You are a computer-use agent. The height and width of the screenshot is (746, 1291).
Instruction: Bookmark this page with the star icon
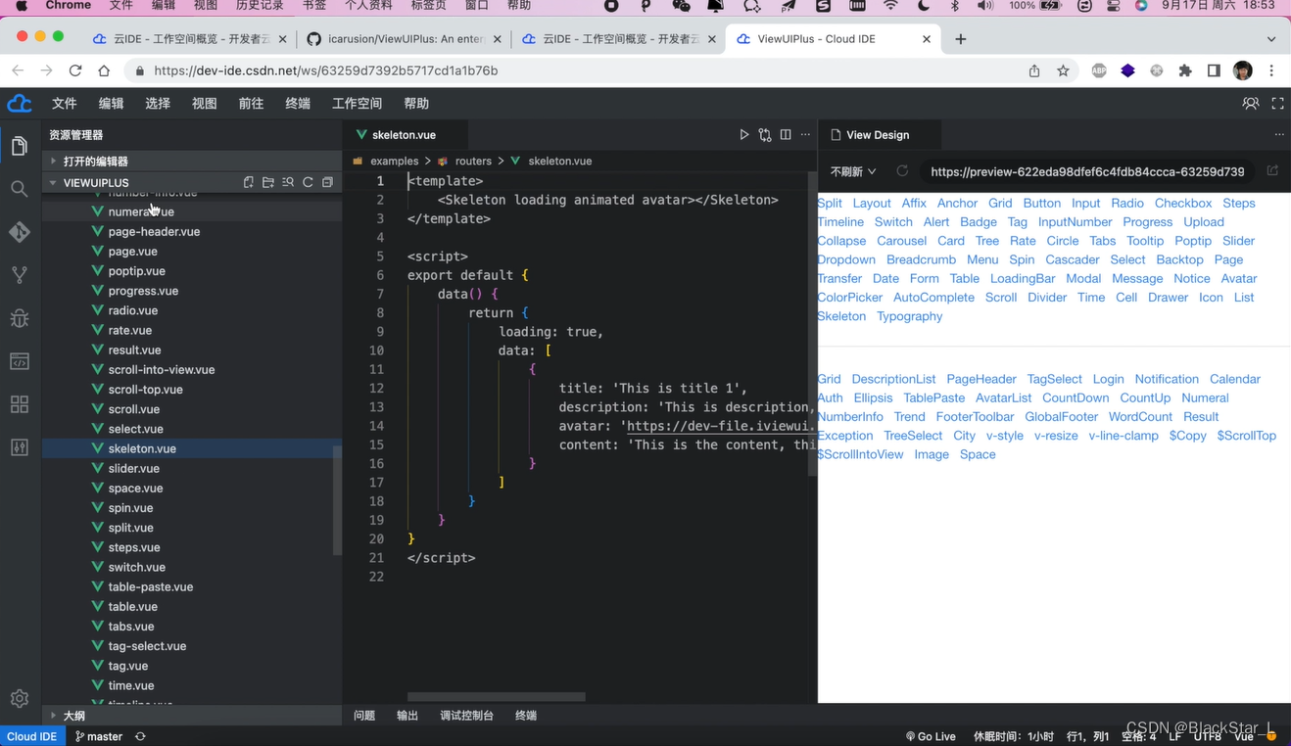click(1063, 70)
